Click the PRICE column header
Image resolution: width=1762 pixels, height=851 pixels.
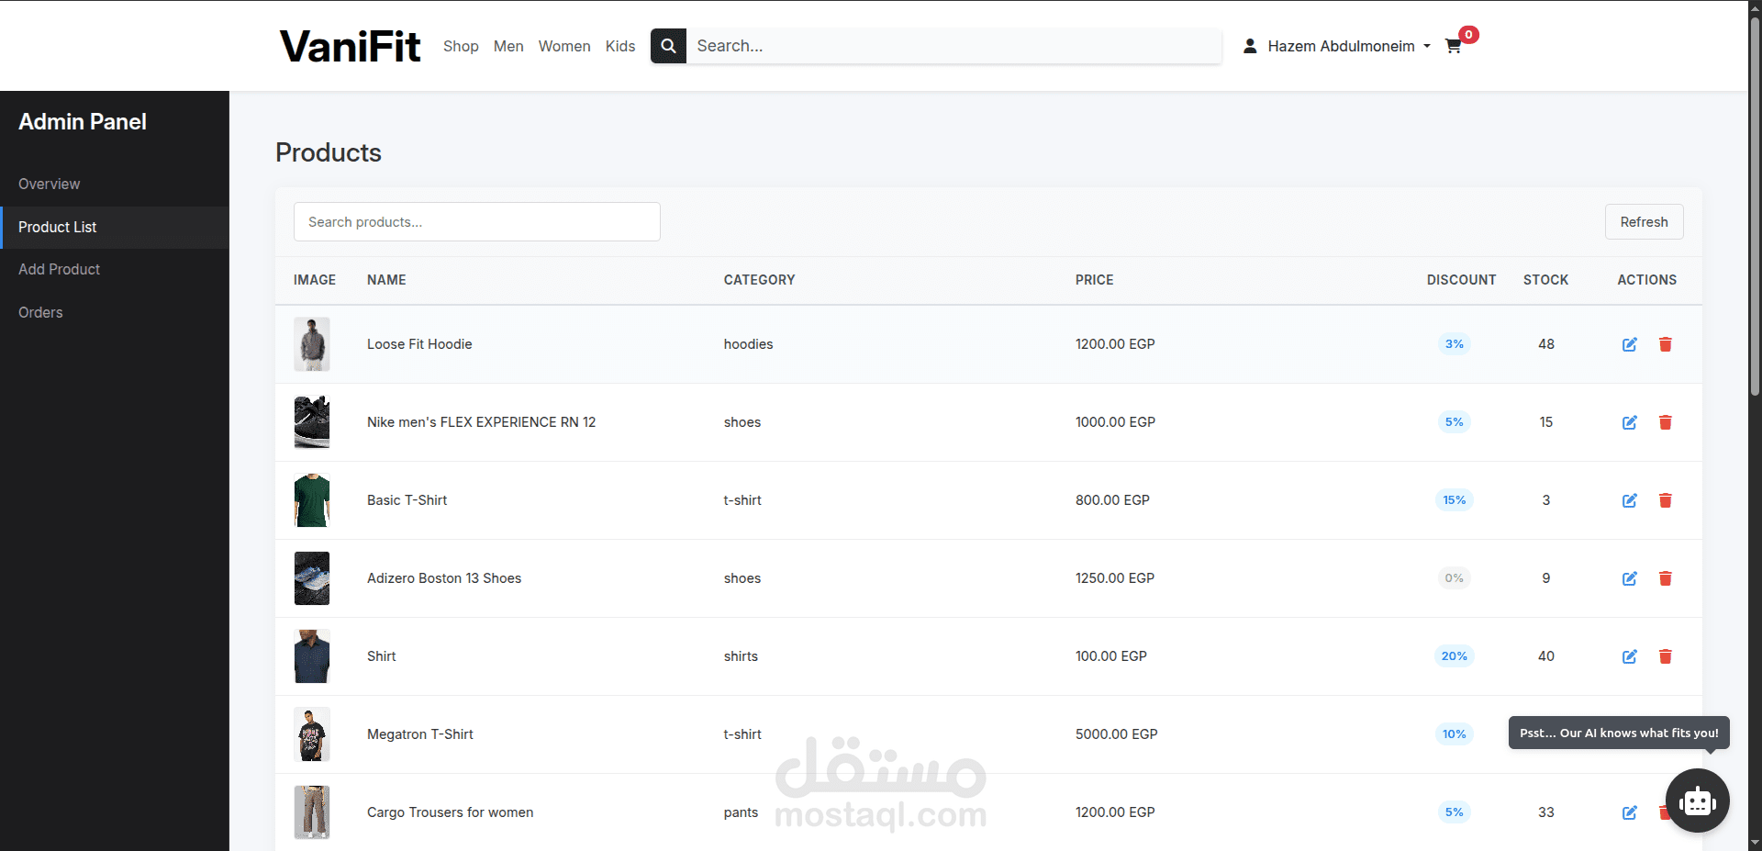1094,280
